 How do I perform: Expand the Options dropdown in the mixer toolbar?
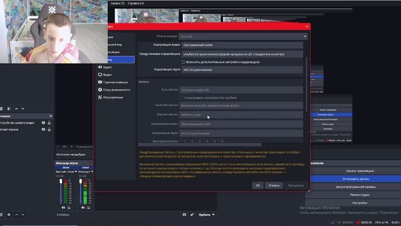tap(207, 215)
